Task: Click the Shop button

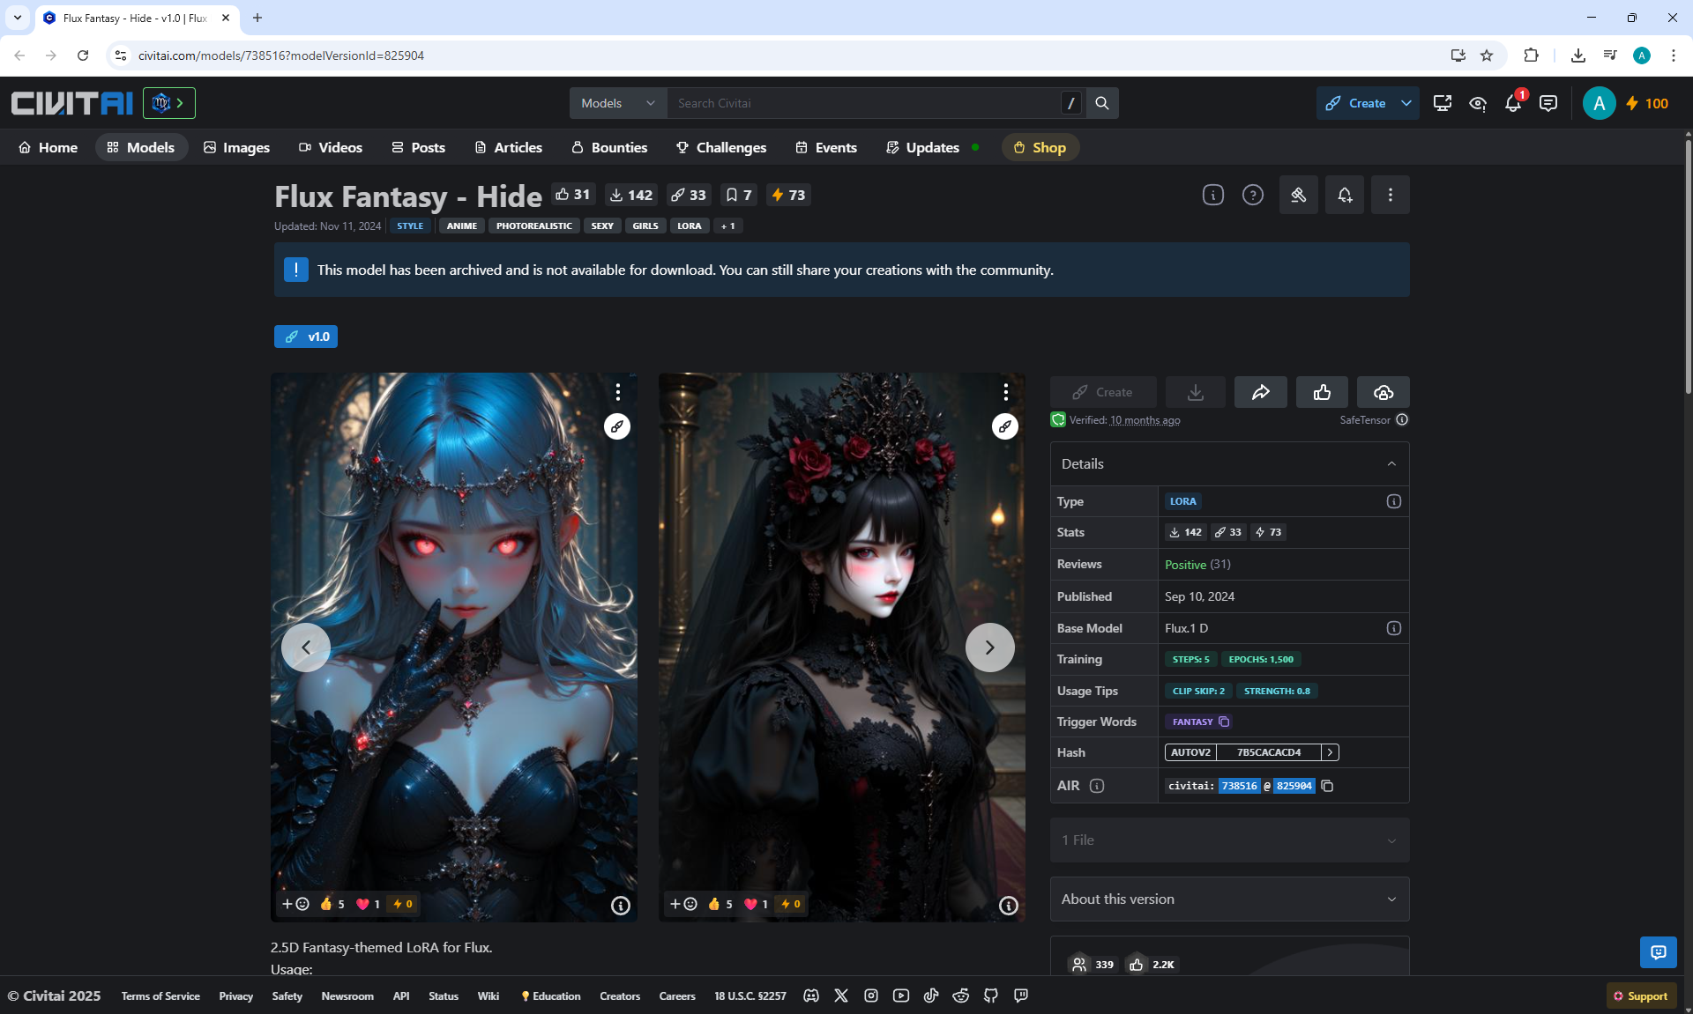Action: (1040, 147)
